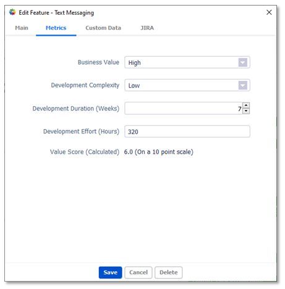285x289 pixels.
Task: Select the Metrics tab
Action: 56,28
